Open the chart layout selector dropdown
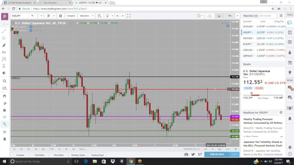Image resolution: width=294 pixels, height=165 pixels. 200,16
